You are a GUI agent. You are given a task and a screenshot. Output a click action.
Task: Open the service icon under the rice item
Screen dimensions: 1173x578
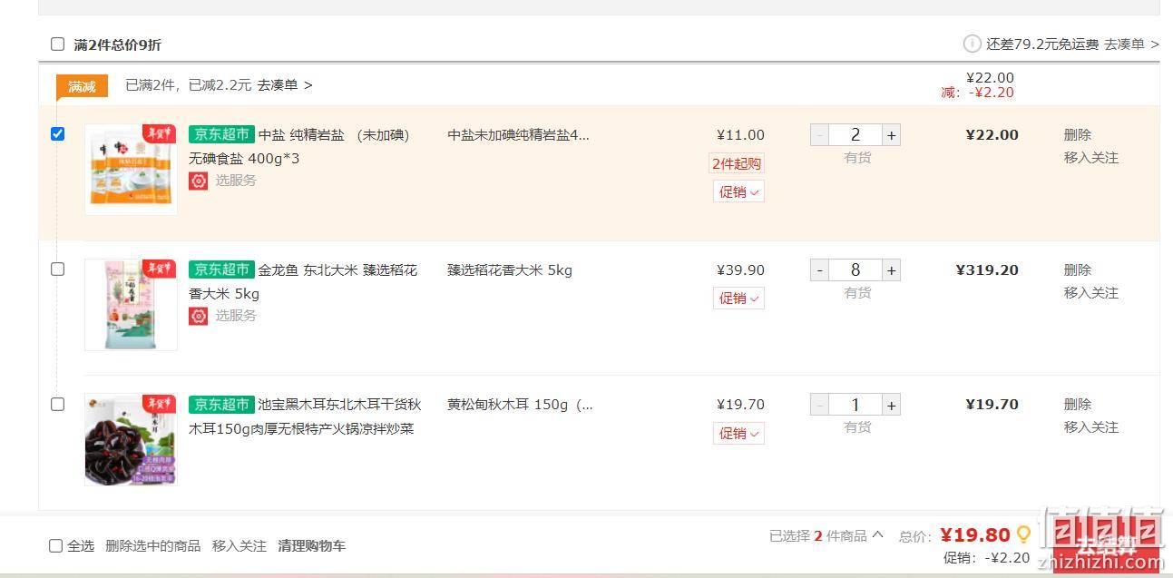[x=198, y=316]
